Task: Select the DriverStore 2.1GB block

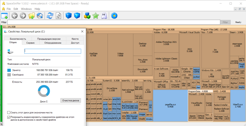Action: 112,89
